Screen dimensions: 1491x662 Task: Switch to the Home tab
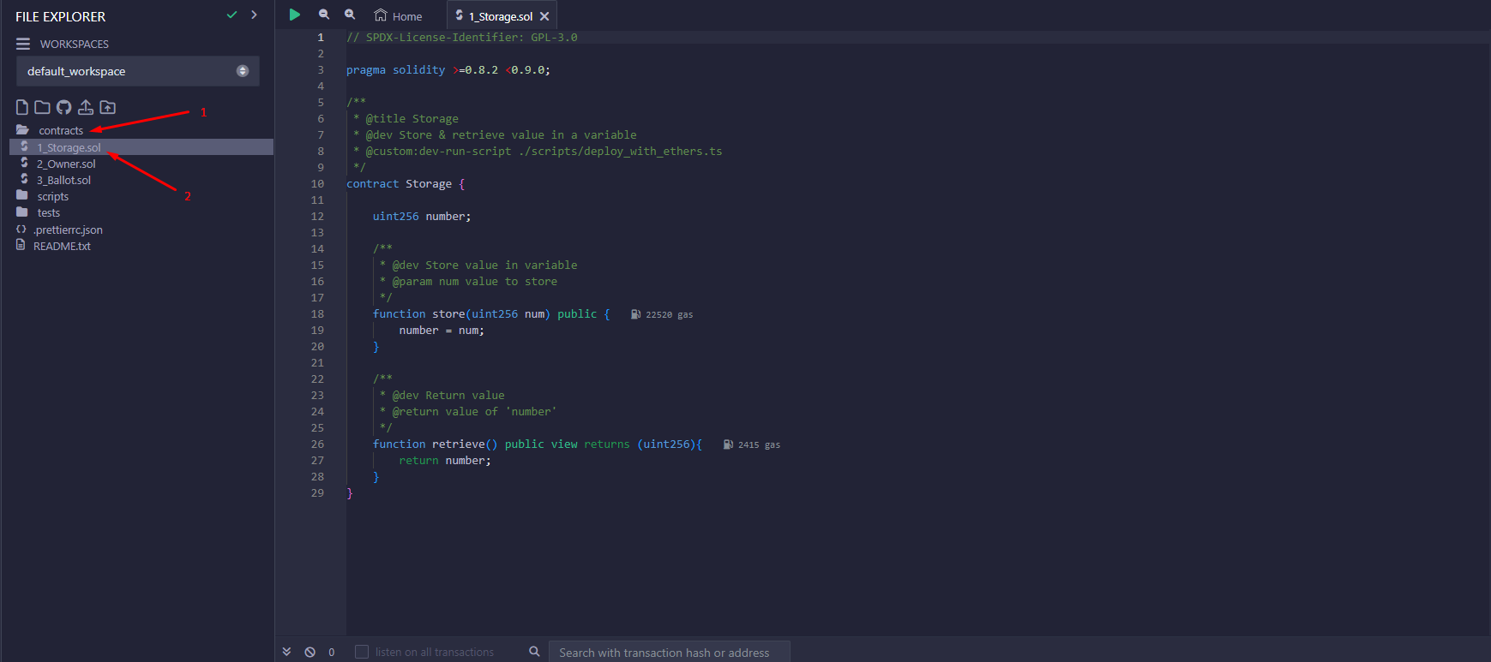tap(399, 16)
